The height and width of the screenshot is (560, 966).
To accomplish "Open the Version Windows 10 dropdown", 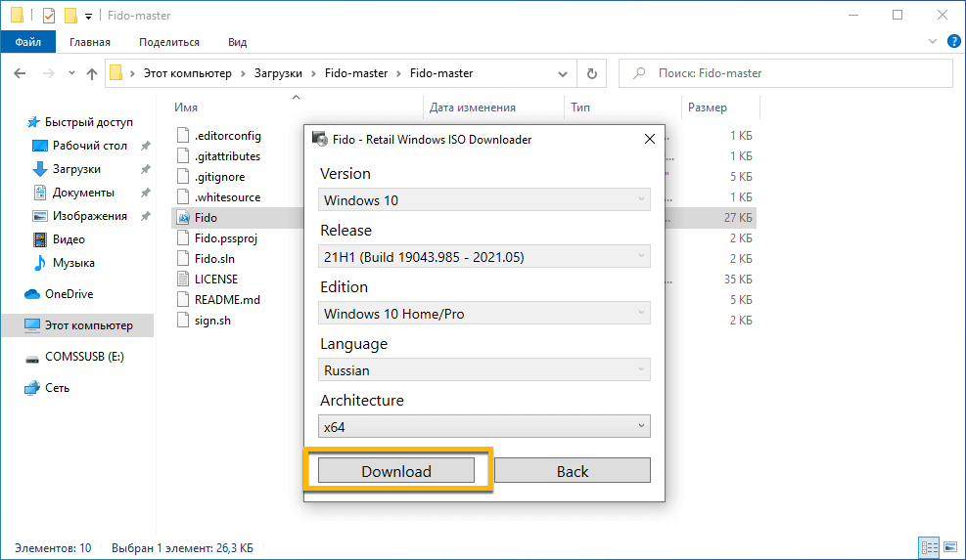I will 484,200.
